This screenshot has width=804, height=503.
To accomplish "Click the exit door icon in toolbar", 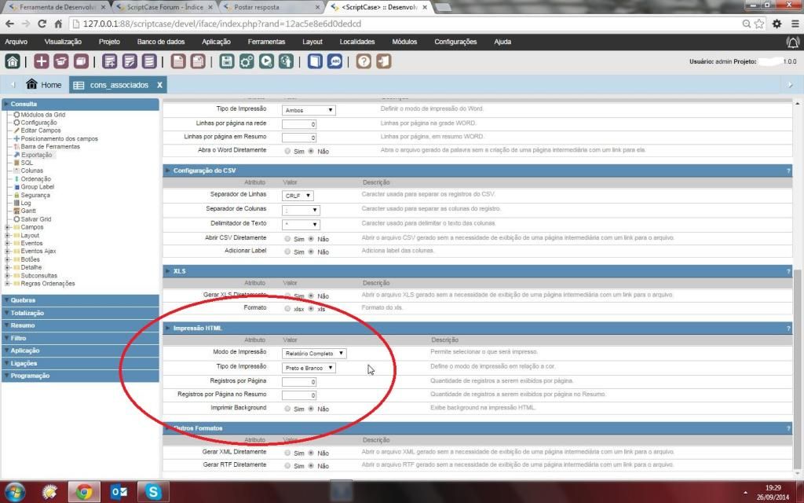I will [x=383, y=61].
